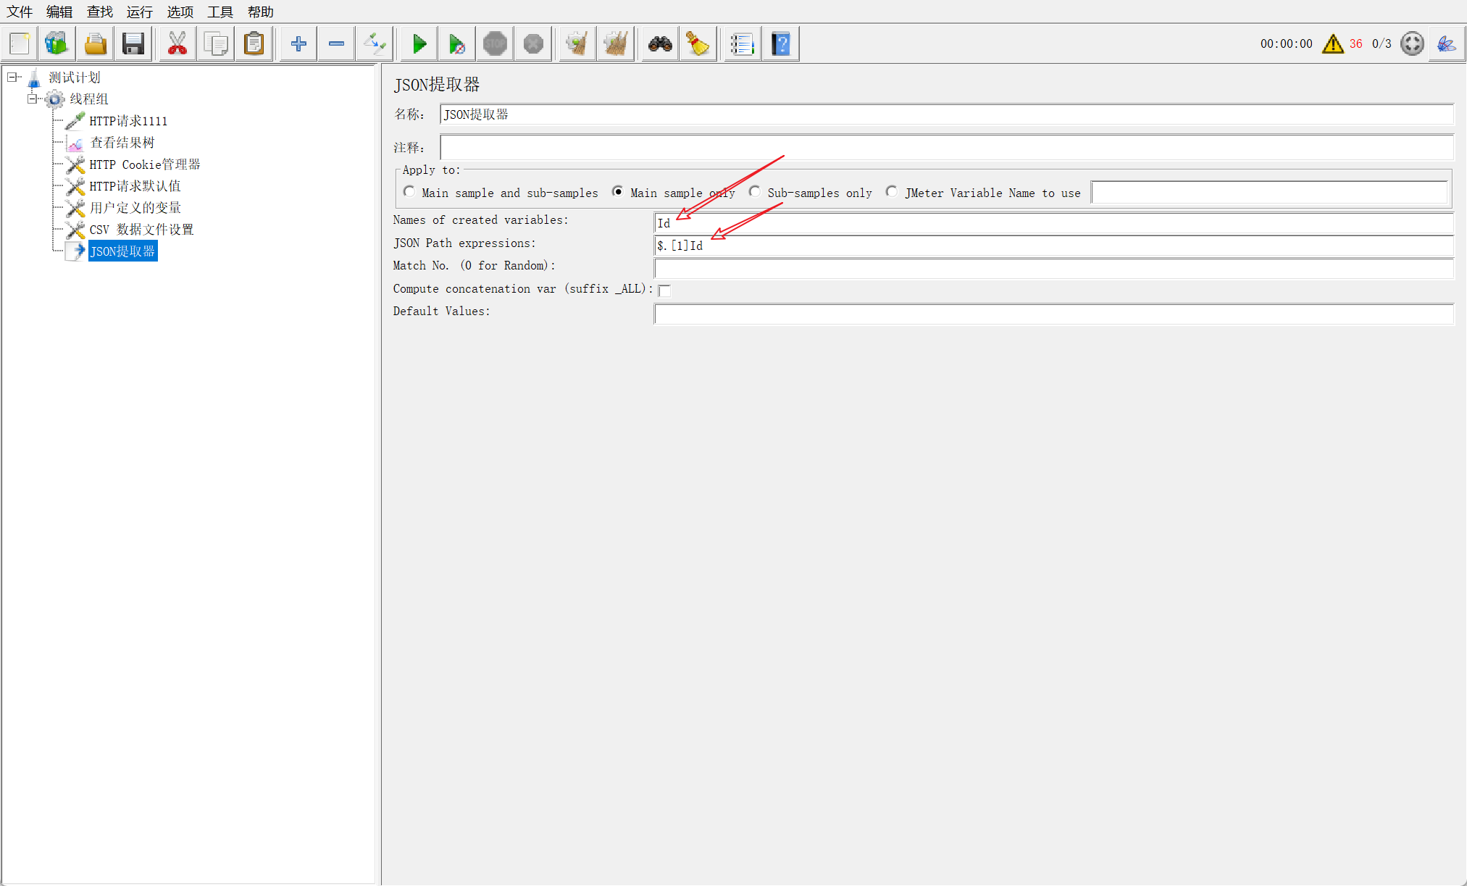
Task: Click the remote engine threads icon
Action: click(x=1412, y=43)
